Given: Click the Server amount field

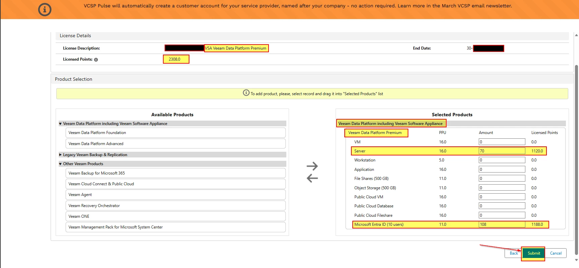Looking at the screenshot, I should (502, 151).
